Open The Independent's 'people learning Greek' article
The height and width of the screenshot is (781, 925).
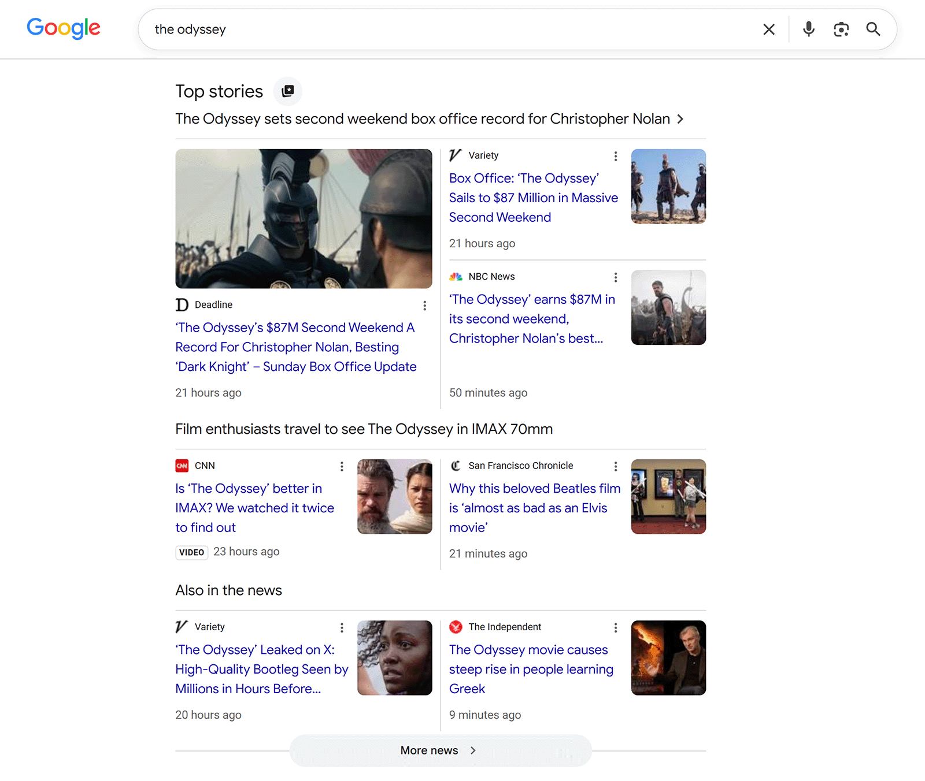[531, 669]
